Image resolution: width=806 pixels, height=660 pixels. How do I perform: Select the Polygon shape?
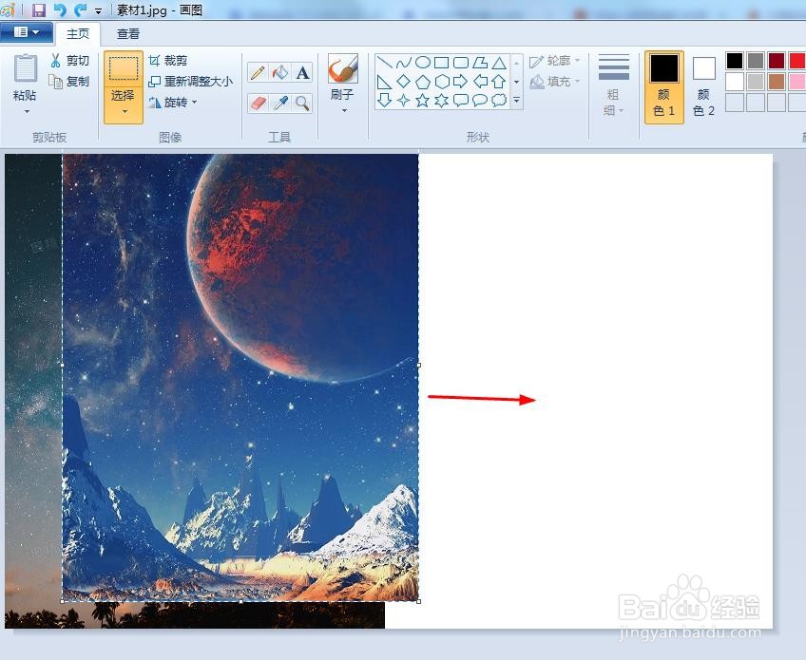point(480,63)
